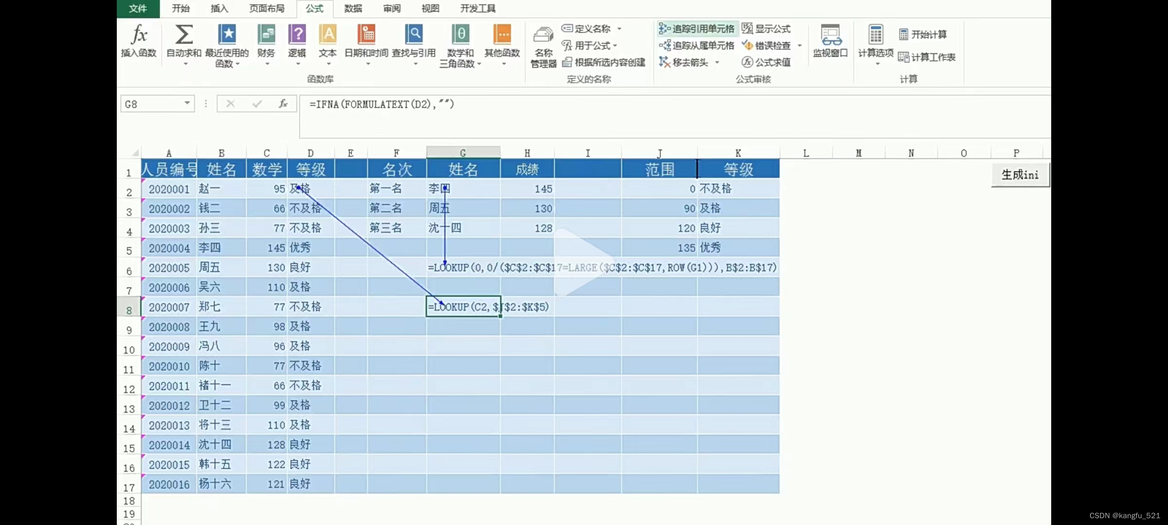The height and width of the screenshot is (525, 1168).
Task: Switch to the Developer (开发工具) tab
Action: click(x=478, y=8)
